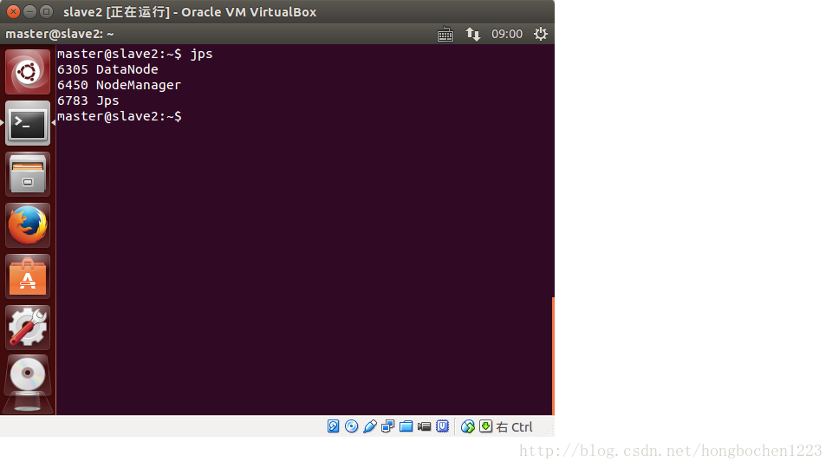Click the orange terminal scrollbar handle
This screenshot has width=832, height=468.
(x=553, y=356)
